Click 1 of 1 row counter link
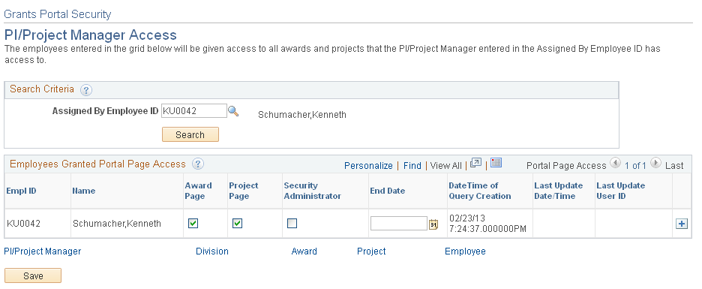The image size is (702, 289). 636,166
